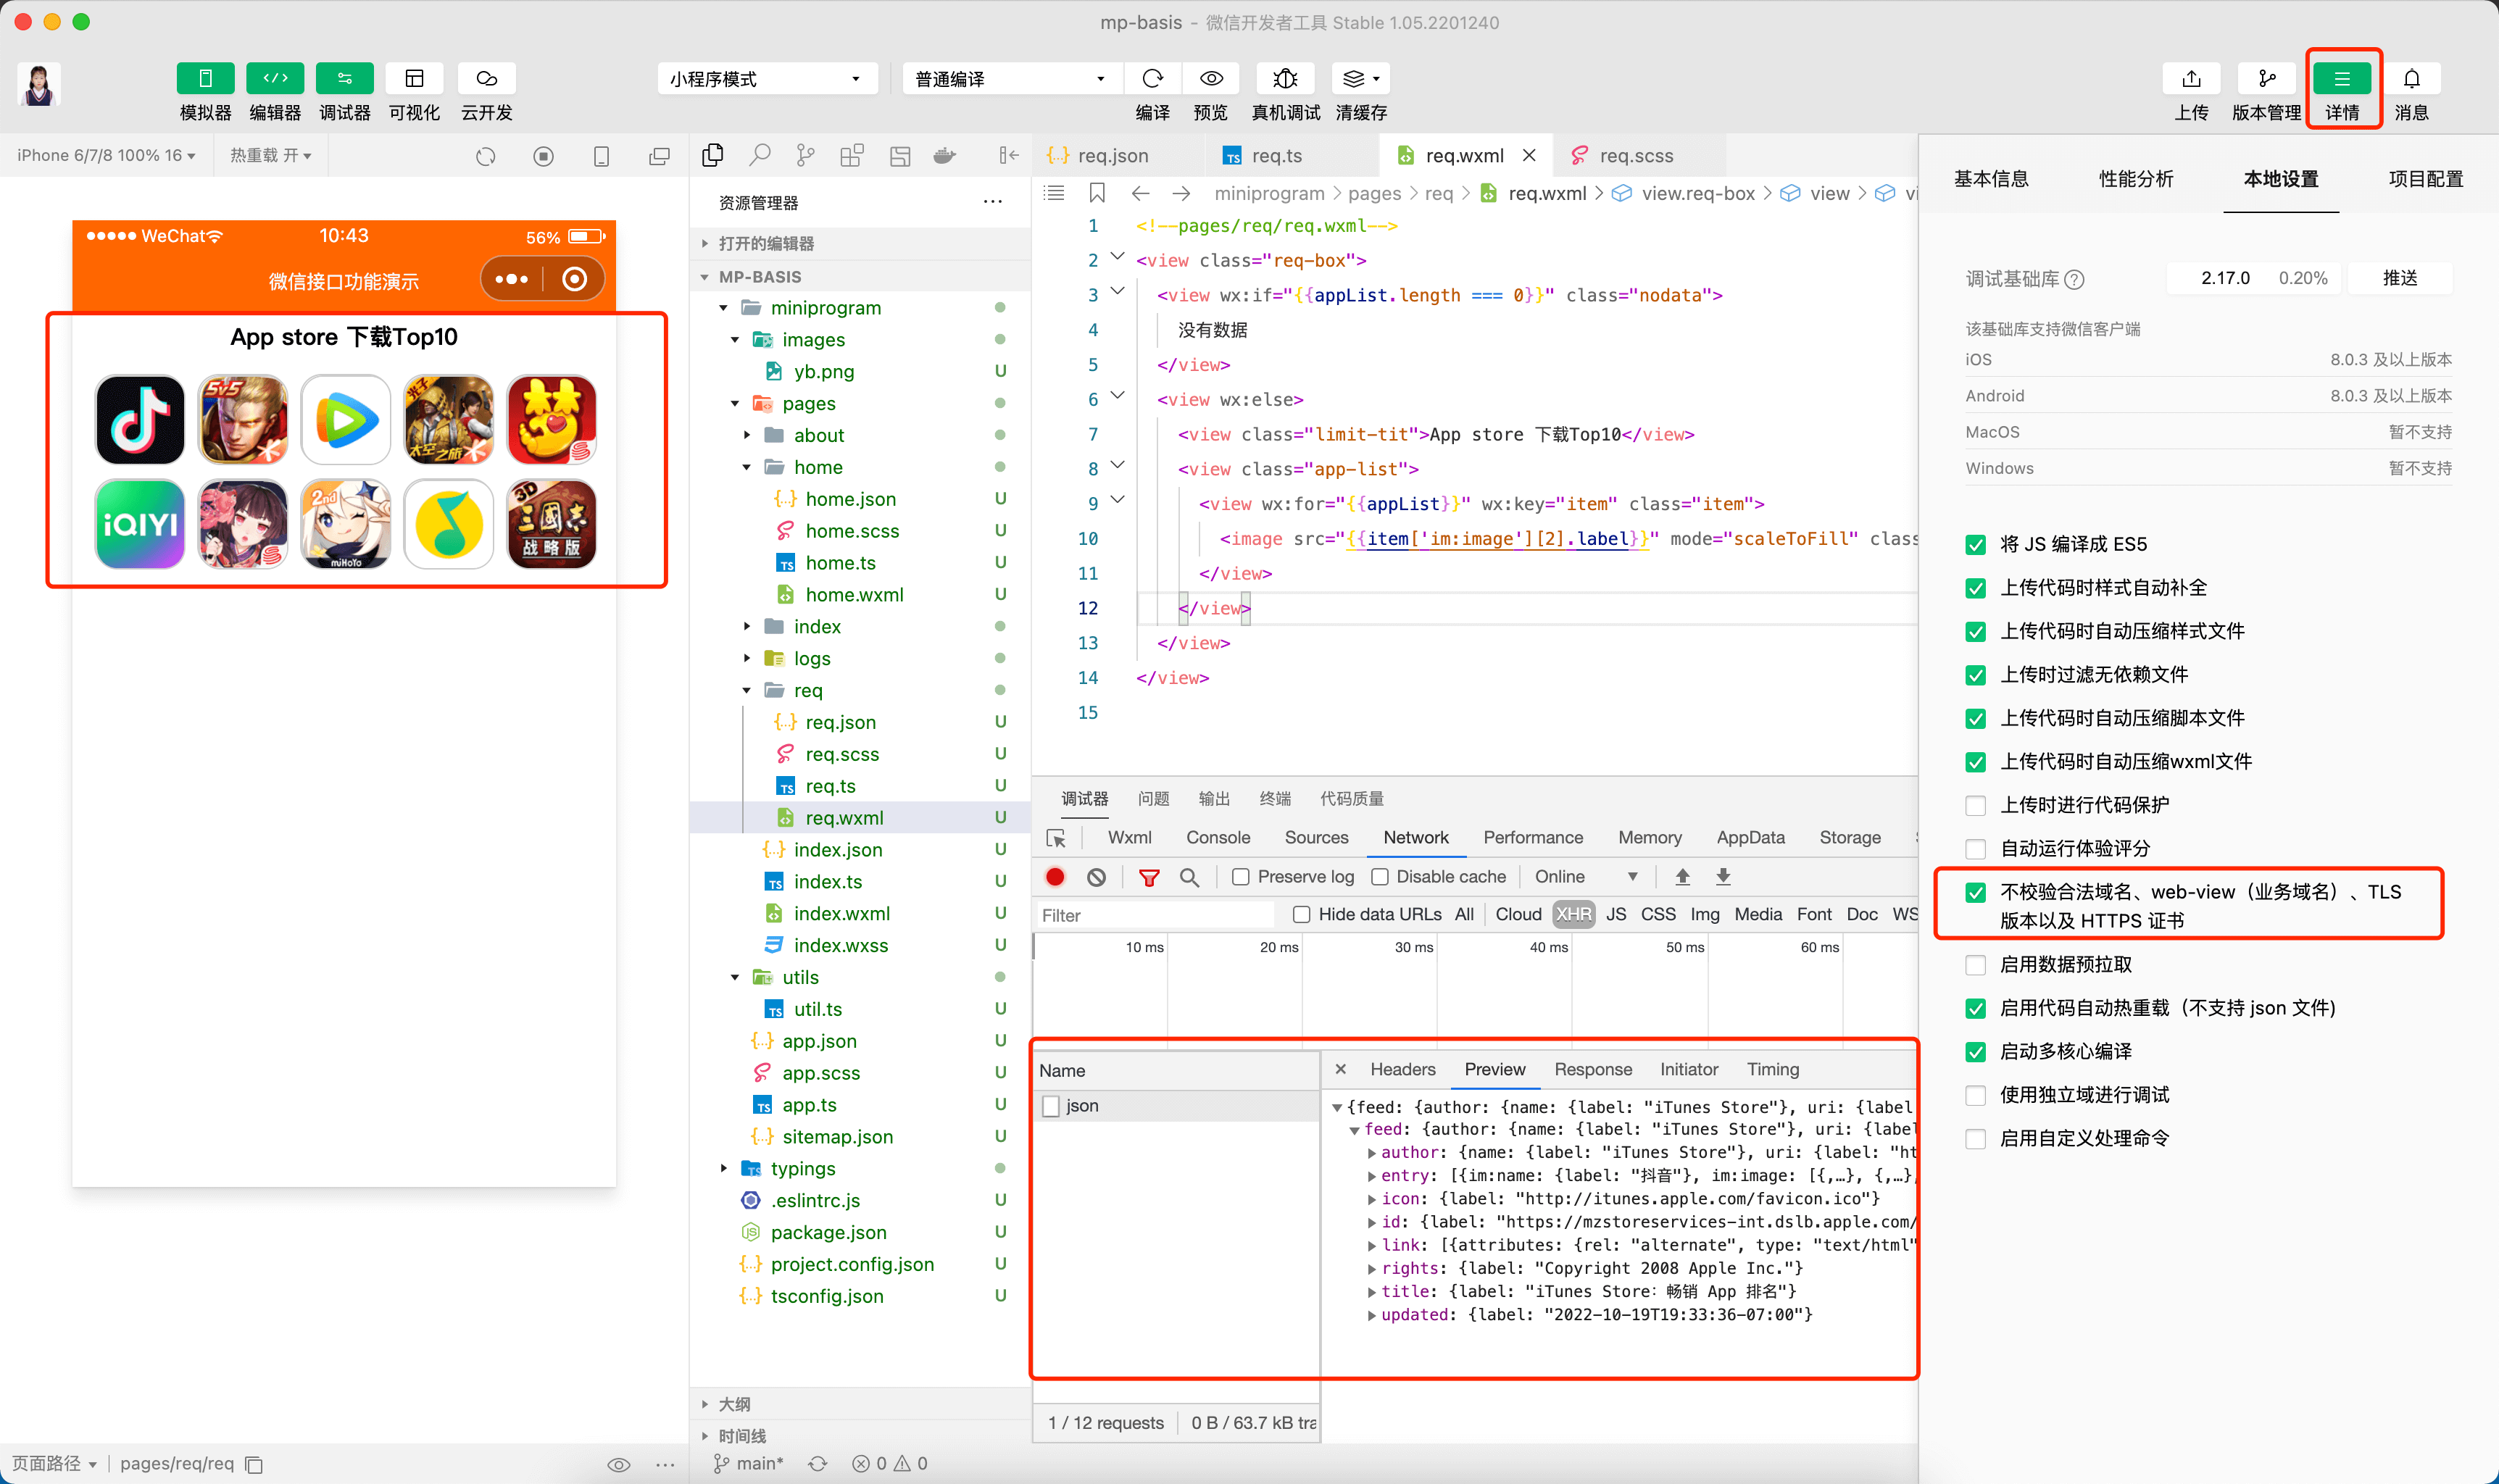Open the Online throttling dropdown
This screenshot has width=2499, height=1484.
point(1586,877)
